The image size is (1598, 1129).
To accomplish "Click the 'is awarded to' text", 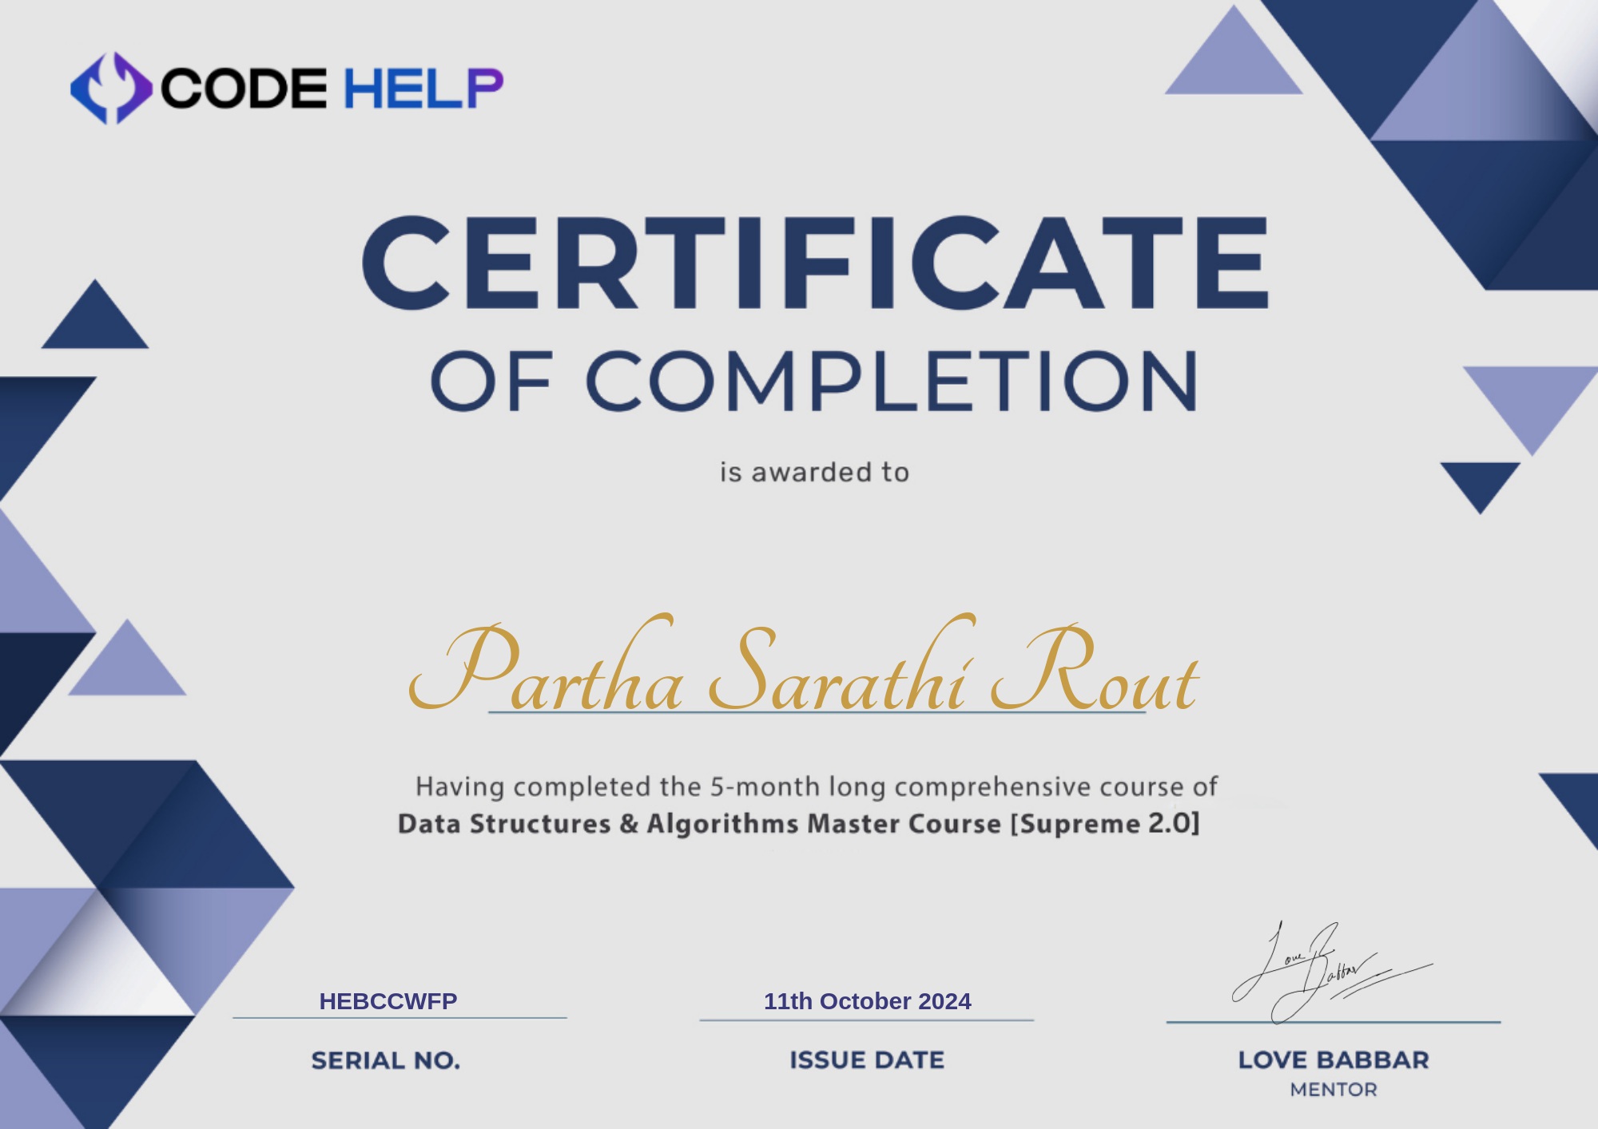I will (814, 473).
